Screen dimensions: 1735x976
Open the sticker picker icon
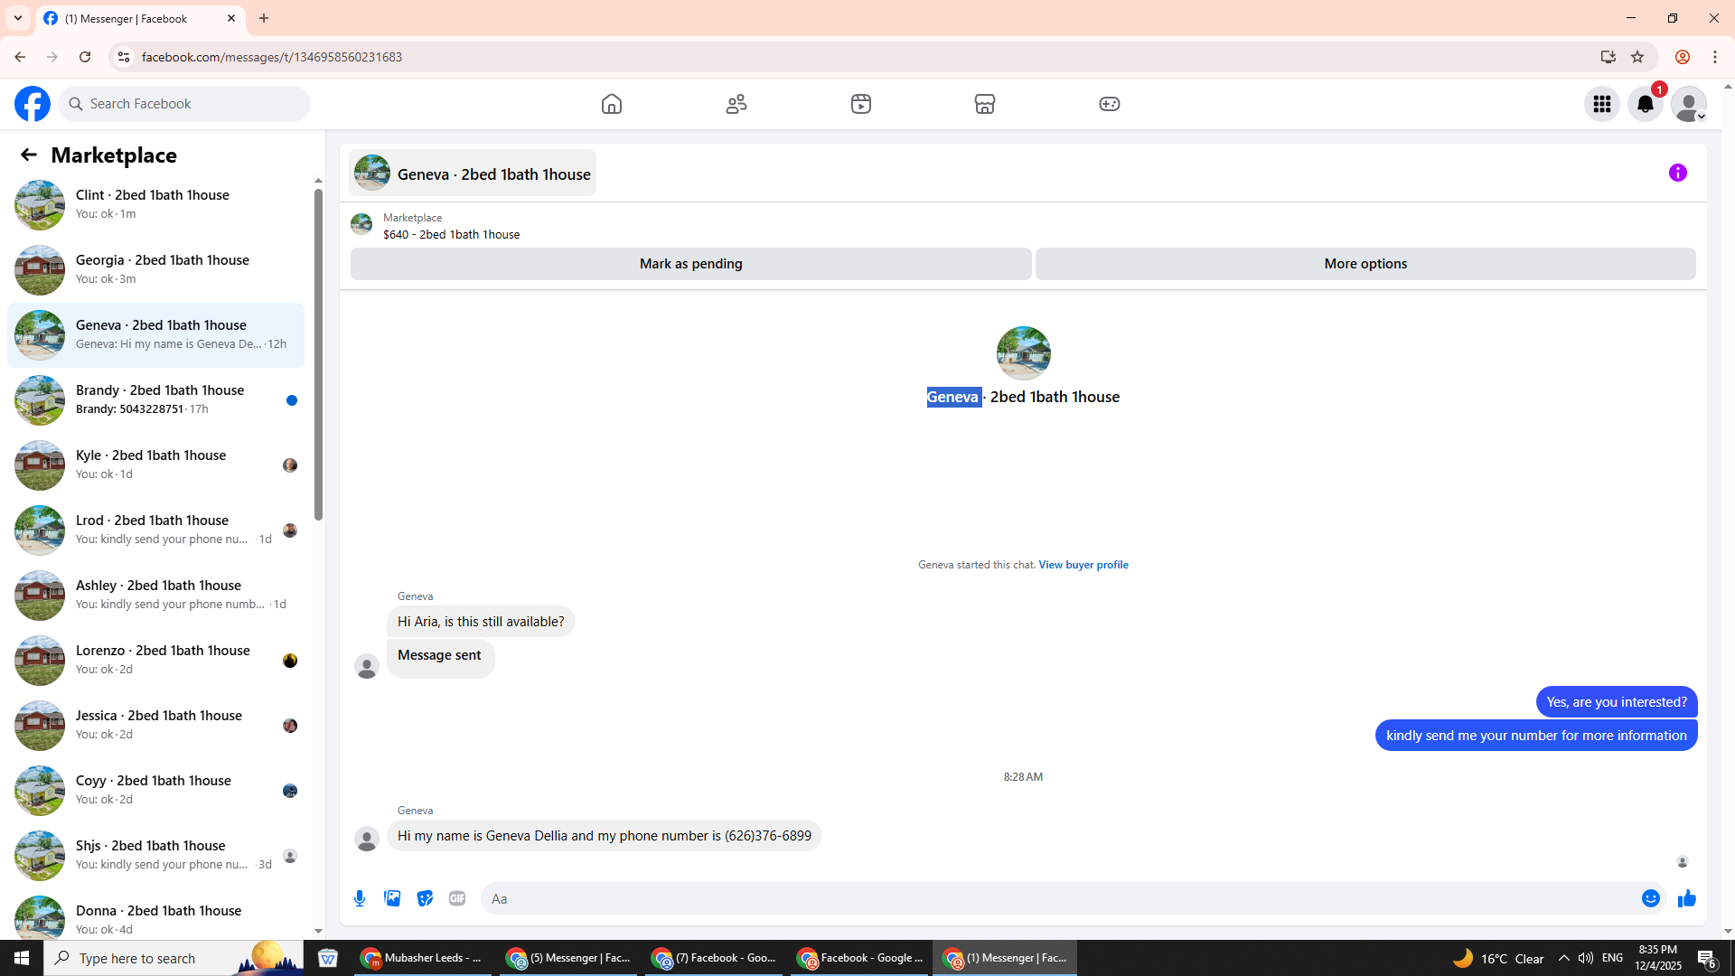point(425,898)
